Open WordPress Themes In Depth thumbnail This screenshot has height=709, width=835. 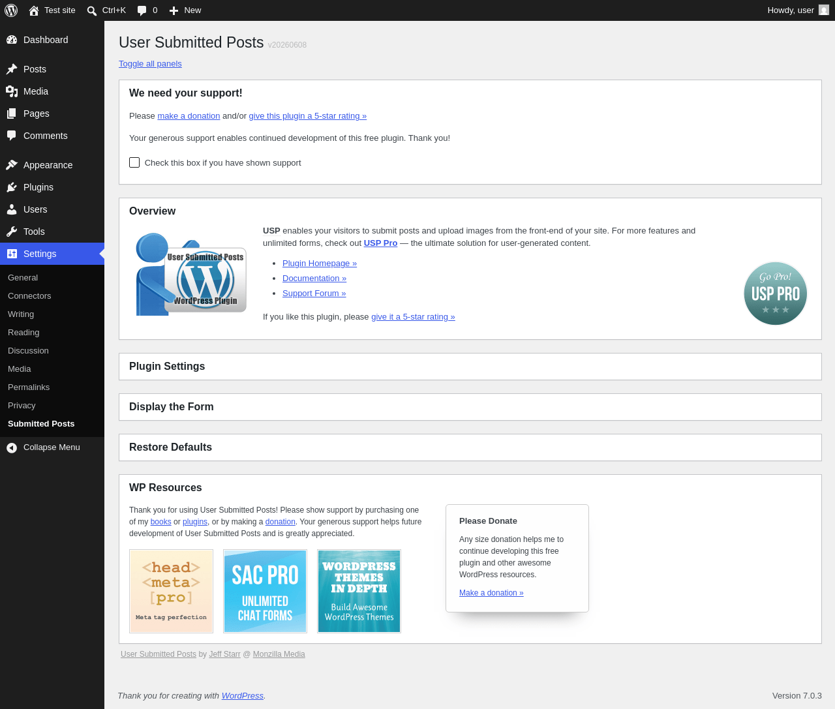(x=359, y=591)
